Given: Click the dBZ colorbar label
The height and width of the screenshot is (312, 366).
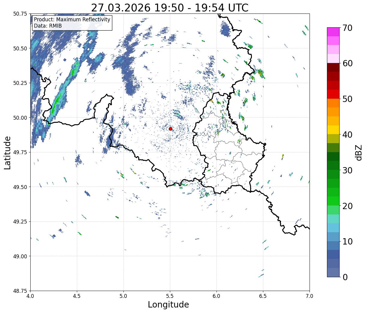Looking at the screenshot, I should point(358,152).
